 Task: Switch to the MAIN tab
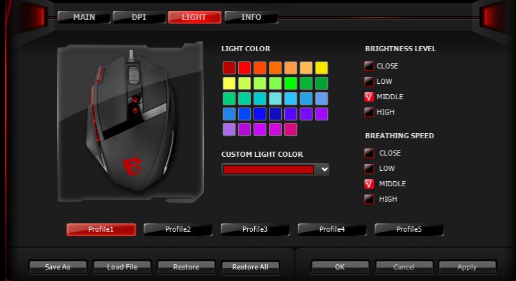[84, 17]
